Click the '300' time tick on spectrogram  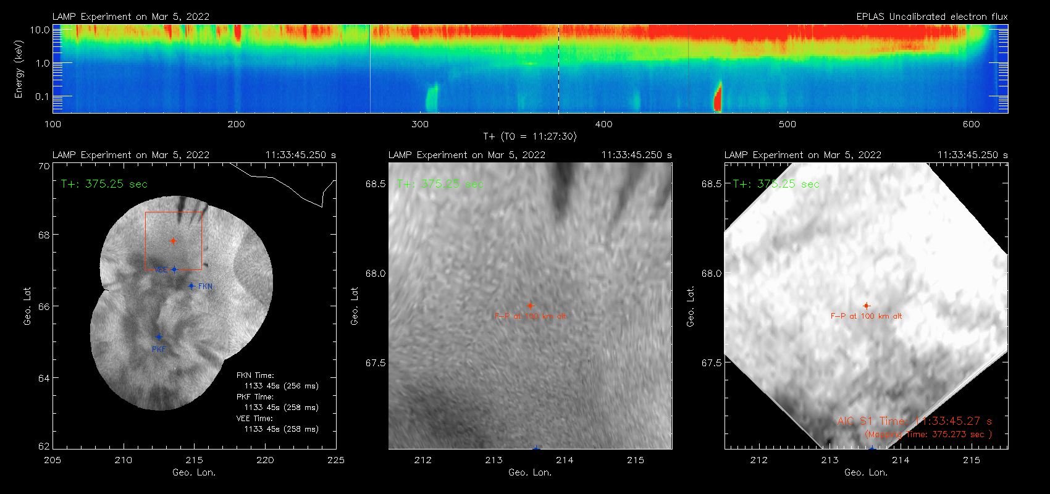pyautogui.click(x=420, y=124)
